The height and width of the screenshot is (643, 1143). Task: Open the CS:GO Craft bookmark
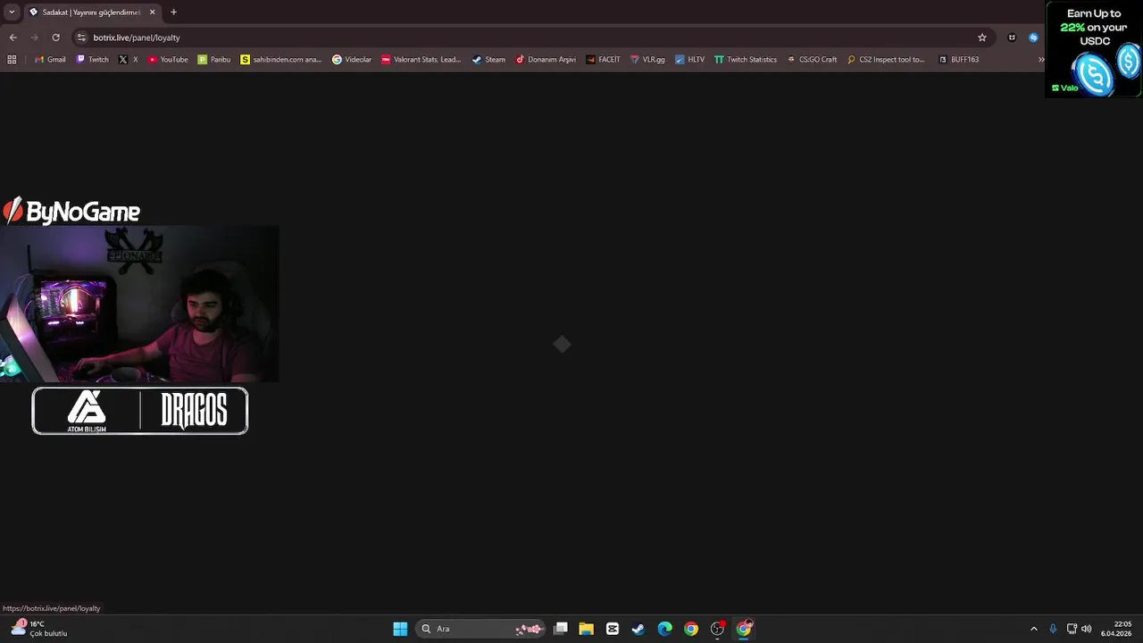(812, 60)
